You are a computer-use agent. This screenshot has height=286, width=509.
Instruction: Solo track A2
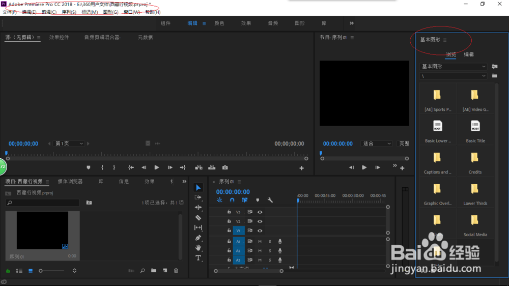coord(270,250)
